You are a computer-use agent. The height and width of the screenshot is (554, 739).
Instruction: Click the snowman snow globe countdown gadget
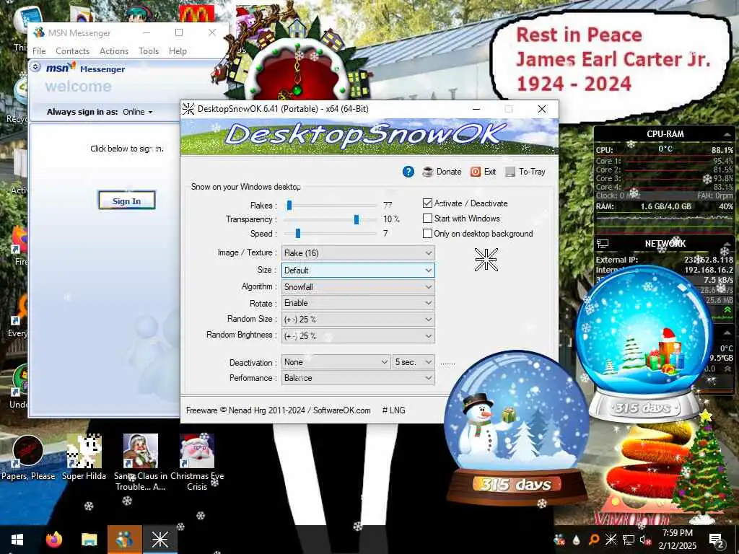point(517,428)
